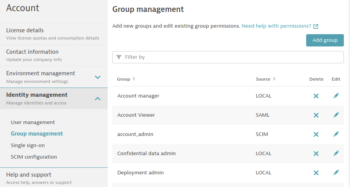Screen dimensions: 350x187
Task: Click the Account Viewer group name
Action: tap(136, 115)
